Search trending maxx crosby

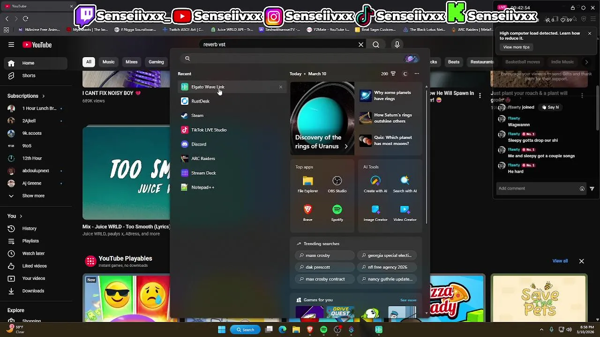point(325,256)
